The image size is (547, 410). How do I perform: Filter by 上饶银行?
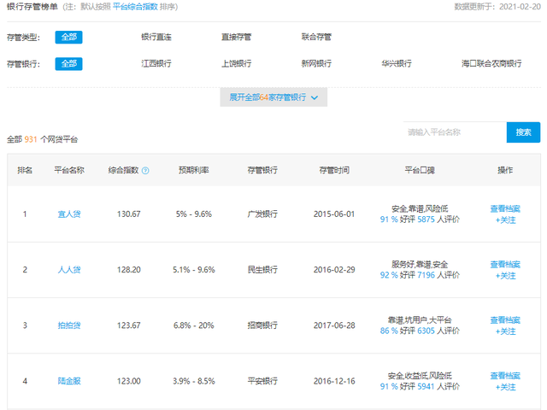coord(237,63)
